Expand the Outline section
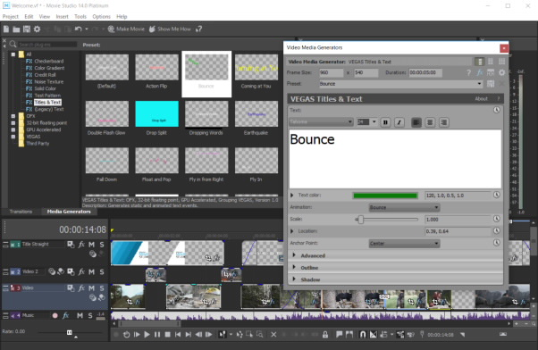The height and width of the screenshot is (350, 538). [294, 267]
